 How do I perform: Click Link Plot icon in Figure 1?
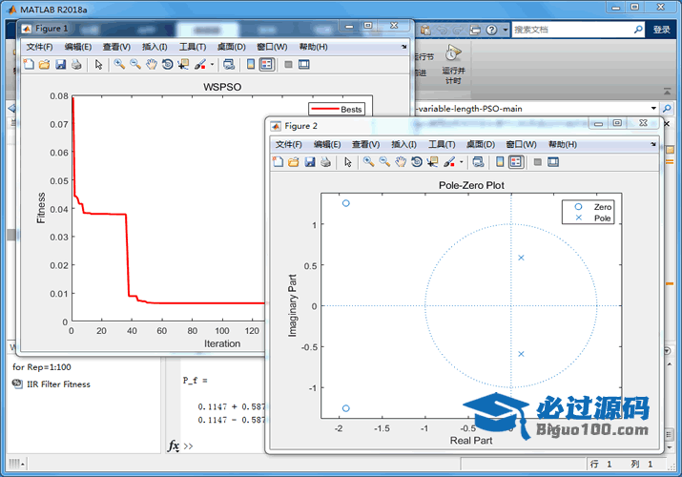(x=229, y=65)
